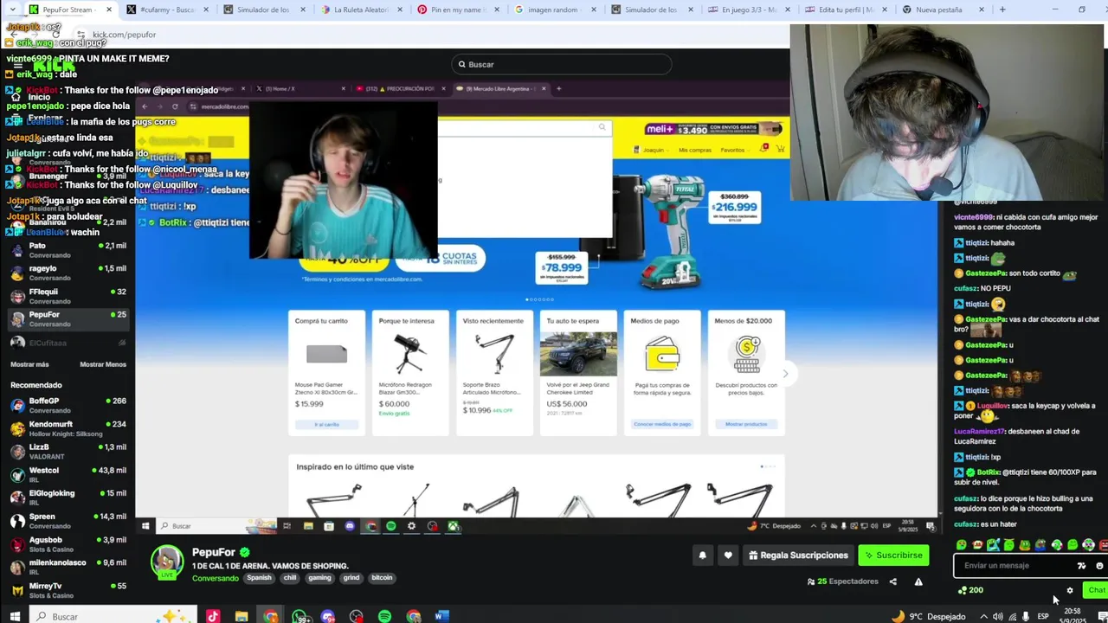This screenshot has width=1108, height=623.
Task: Open Spreen recommended channel
Action: pyautogui.click(x=68, y=521)
